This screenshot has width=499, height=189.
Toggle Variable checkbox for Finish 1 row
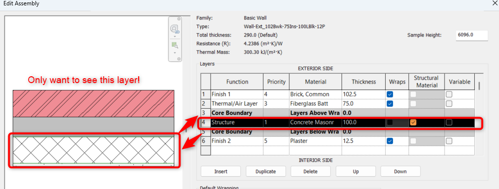pos(449,94)
